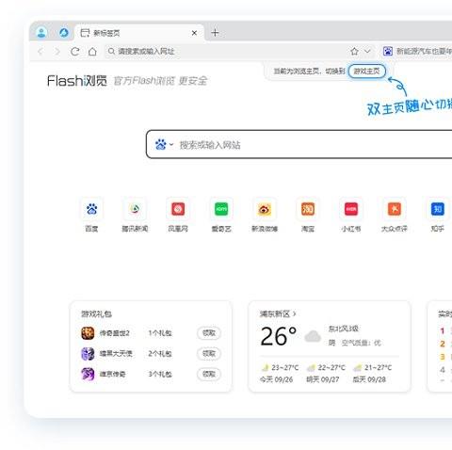Go back with the back arrow
The width and height of the screenshot is (452, 450).
[40, 51]
